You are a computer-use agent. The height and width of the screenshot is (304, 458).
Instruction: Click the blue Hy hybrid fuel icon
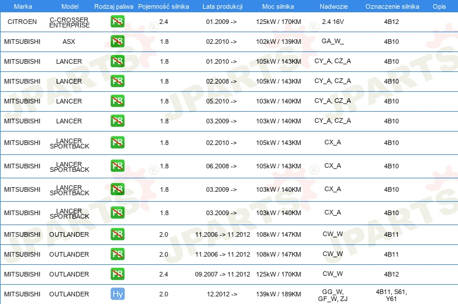tap(117, 294)
